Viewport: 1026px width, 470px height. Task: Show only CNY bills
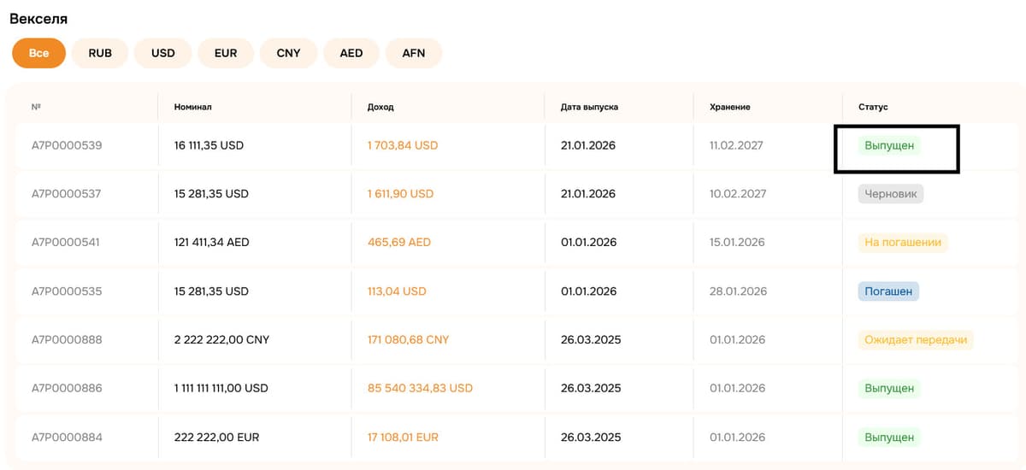pyautogui.click(x=289, y=53)
